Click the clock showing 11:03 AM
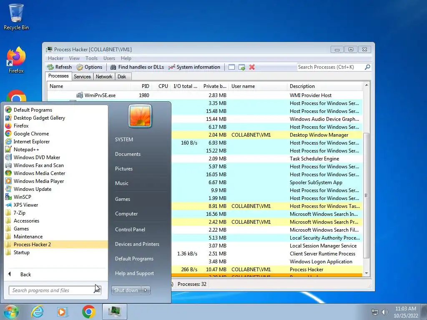 click(x=405, y=309)
